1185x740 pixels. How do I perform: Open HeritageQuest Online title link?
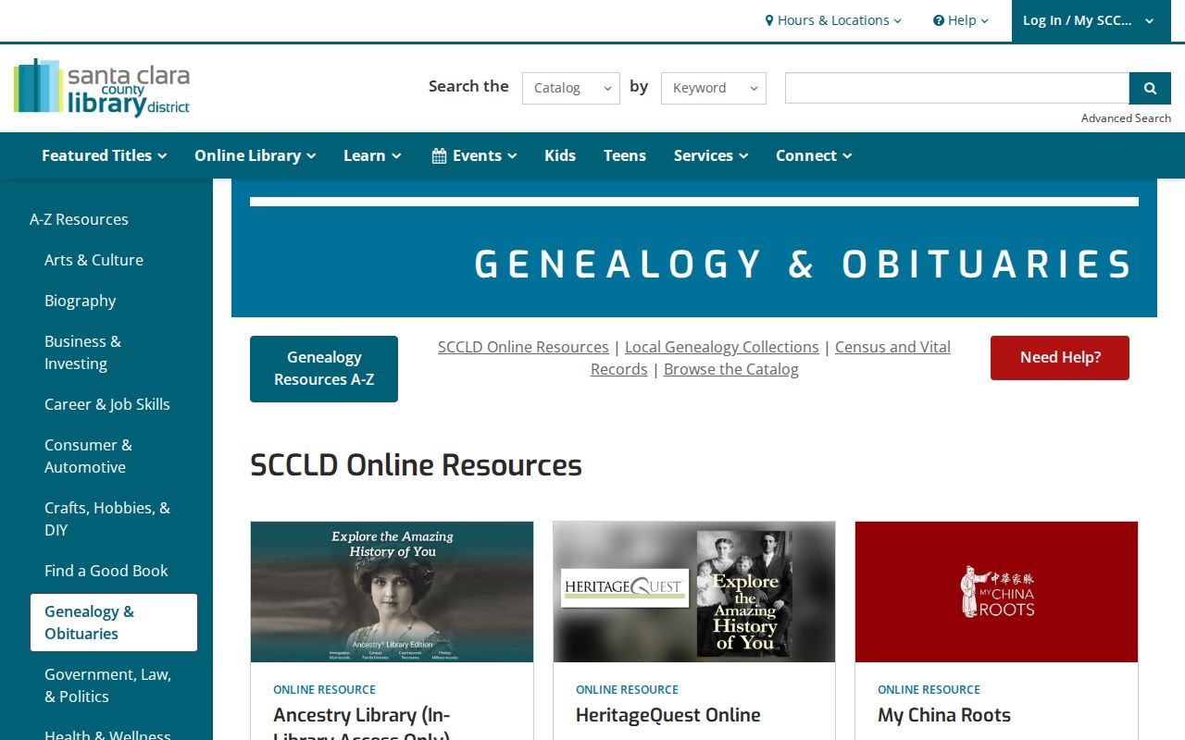pos(668,715)
